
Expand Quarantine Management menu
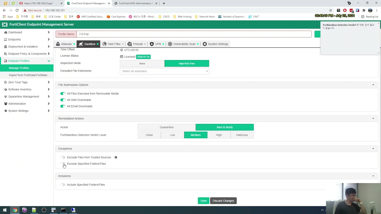click(x=27, y=97)
